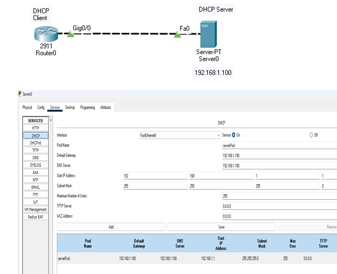Image resolution: width=337 pixels, height=274 pixels.
Task: Select the FTP service in the sidebar
Action: (36, 194)
